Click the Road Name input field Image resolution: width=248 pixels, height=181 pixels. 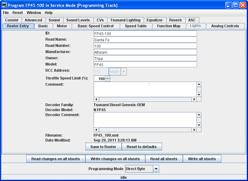pos(145,40)
